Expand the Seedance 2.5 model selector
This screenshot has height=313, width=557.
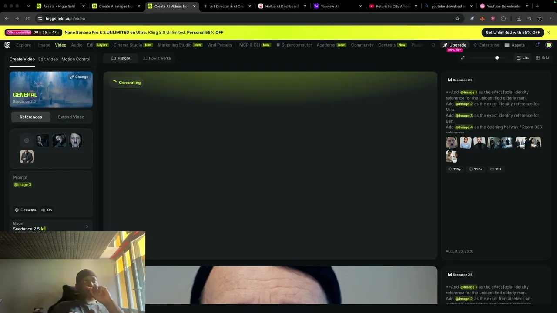point(51,226)
